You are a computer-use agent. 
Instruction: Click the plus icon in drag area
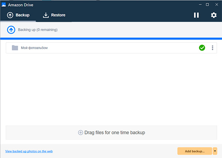click(81, 133)
